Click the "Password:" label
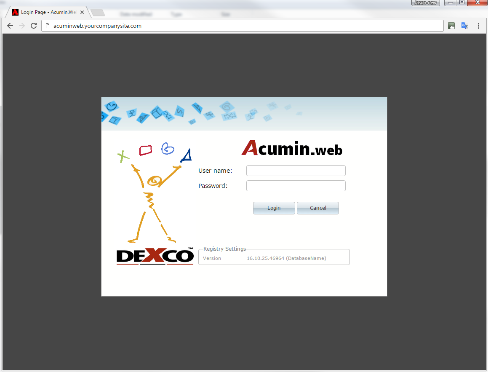The image size is (488, 372). 213,186
